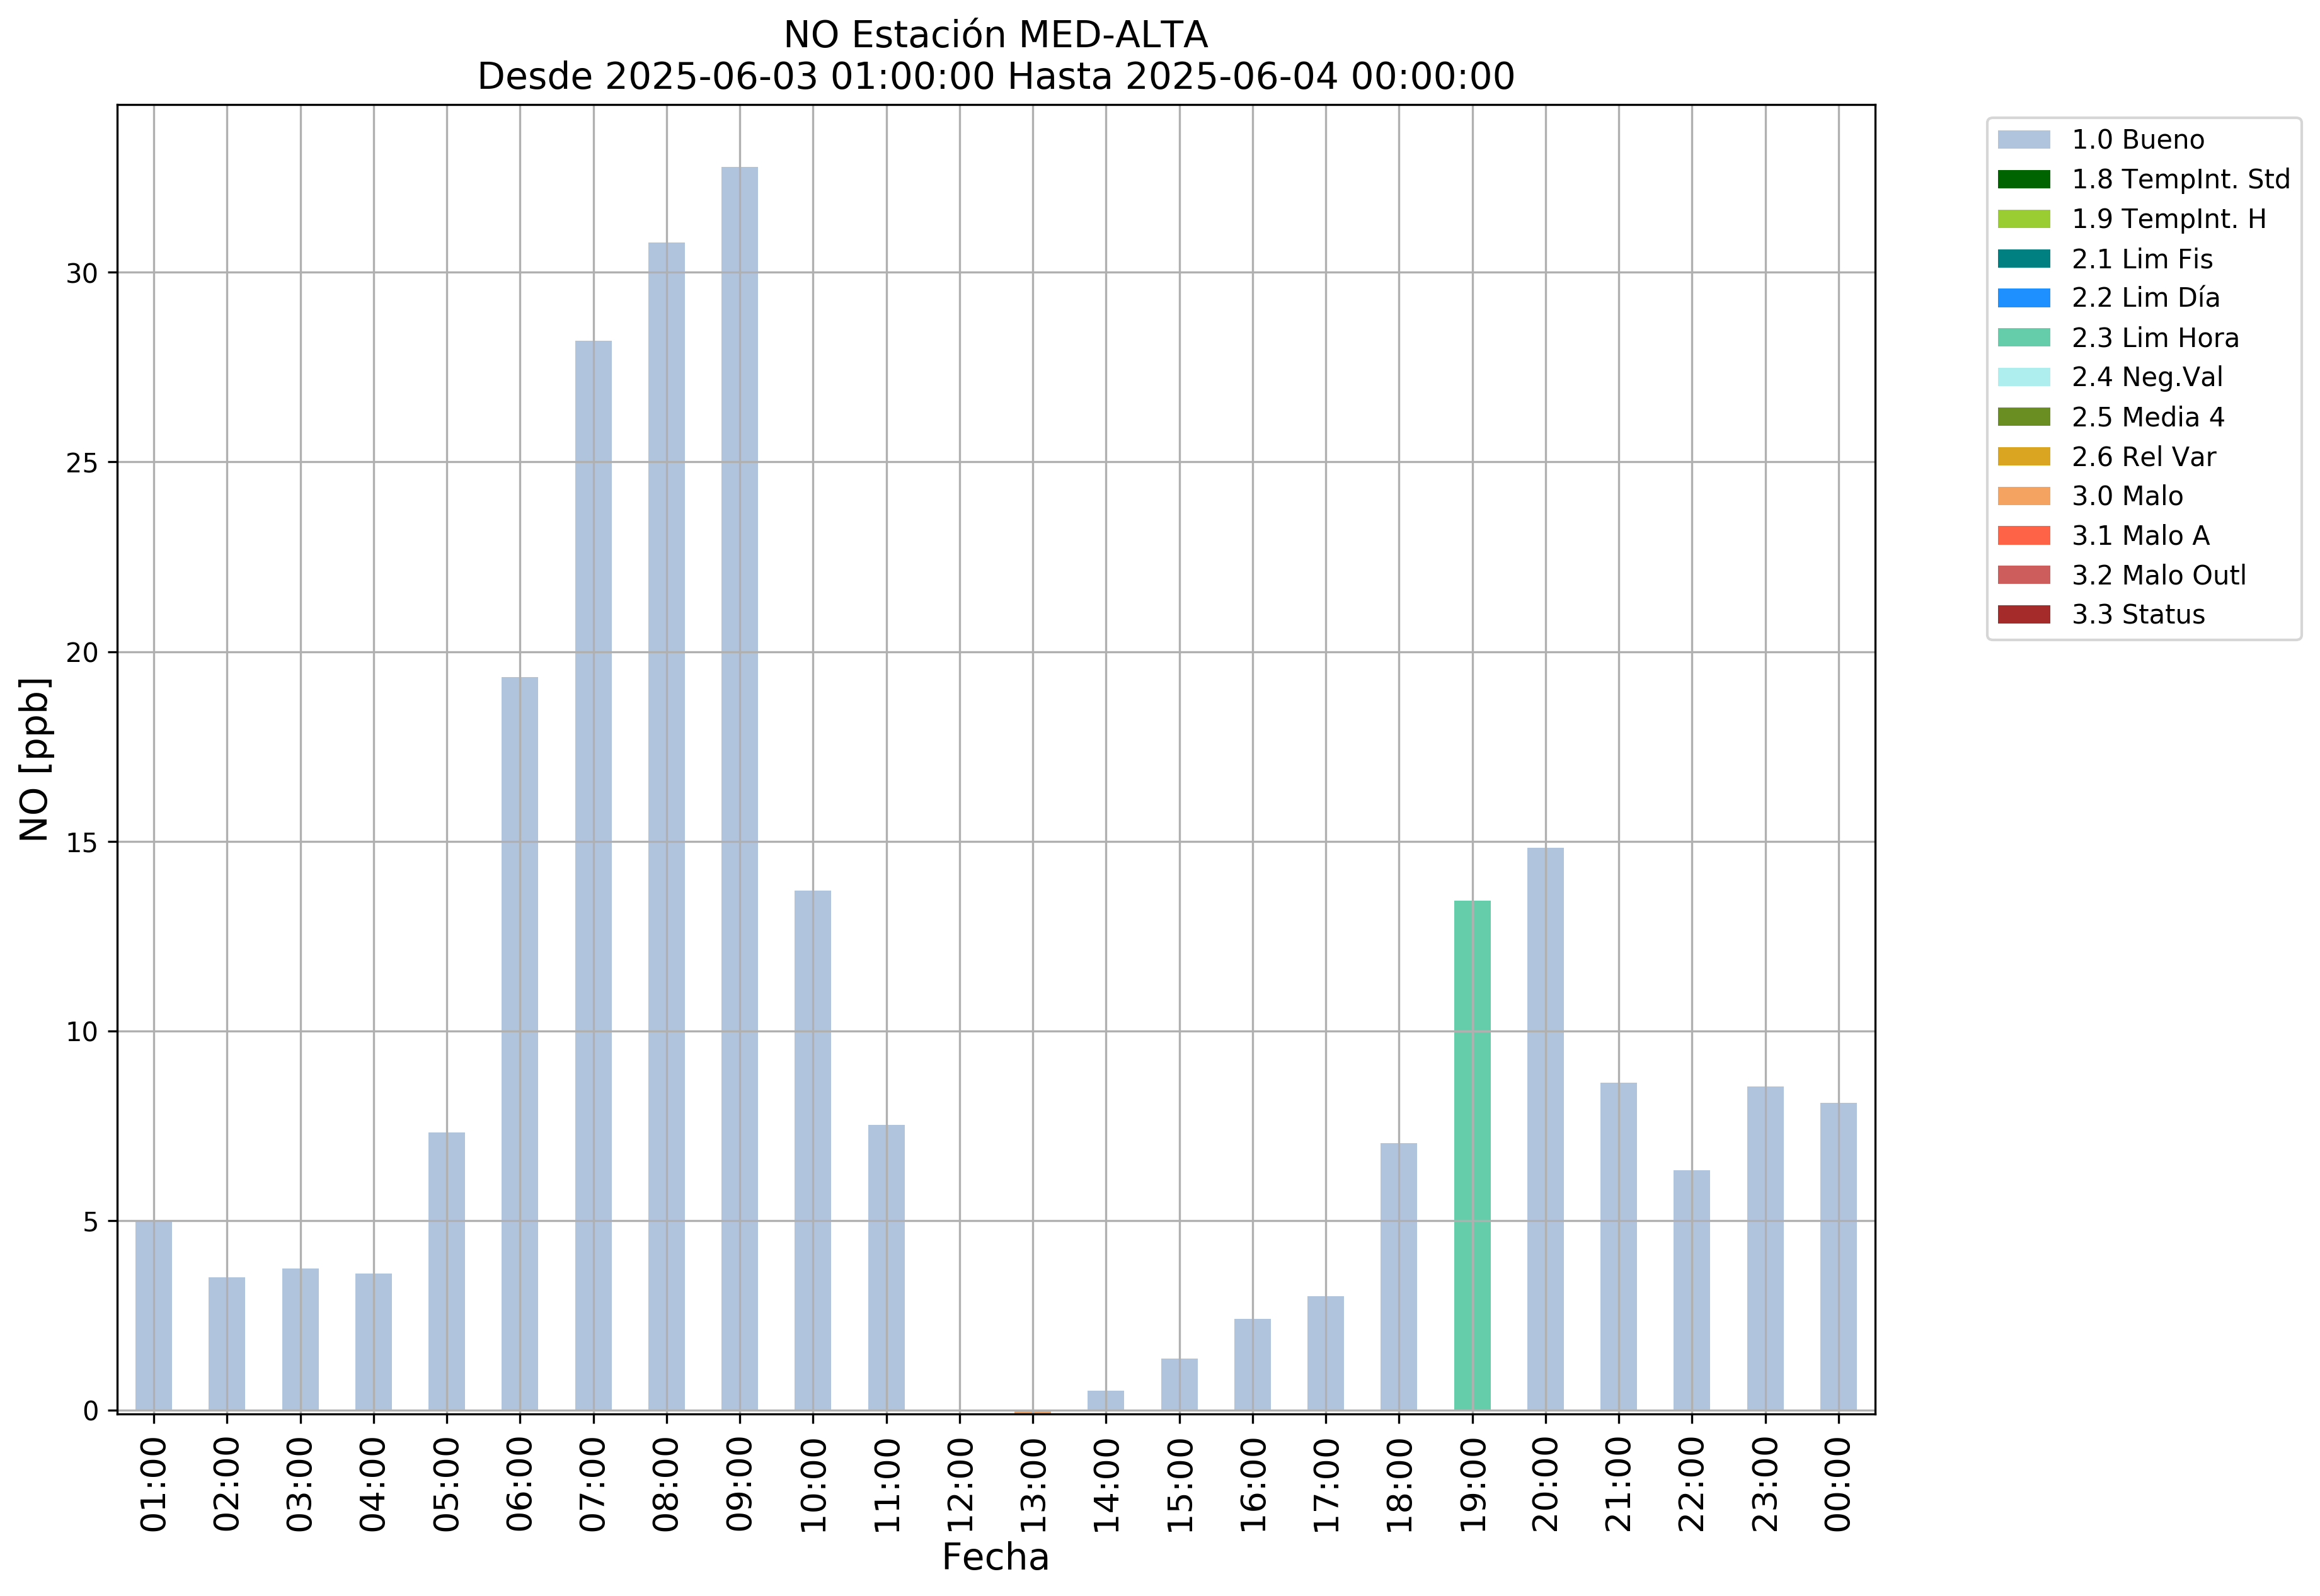Click the x-axis tick label '12:00'
2320x1596 pixels.
[x=960, y=1485]
